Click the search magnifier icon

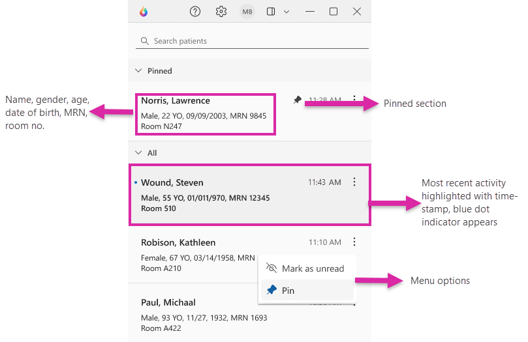click(x=144, y=41)
